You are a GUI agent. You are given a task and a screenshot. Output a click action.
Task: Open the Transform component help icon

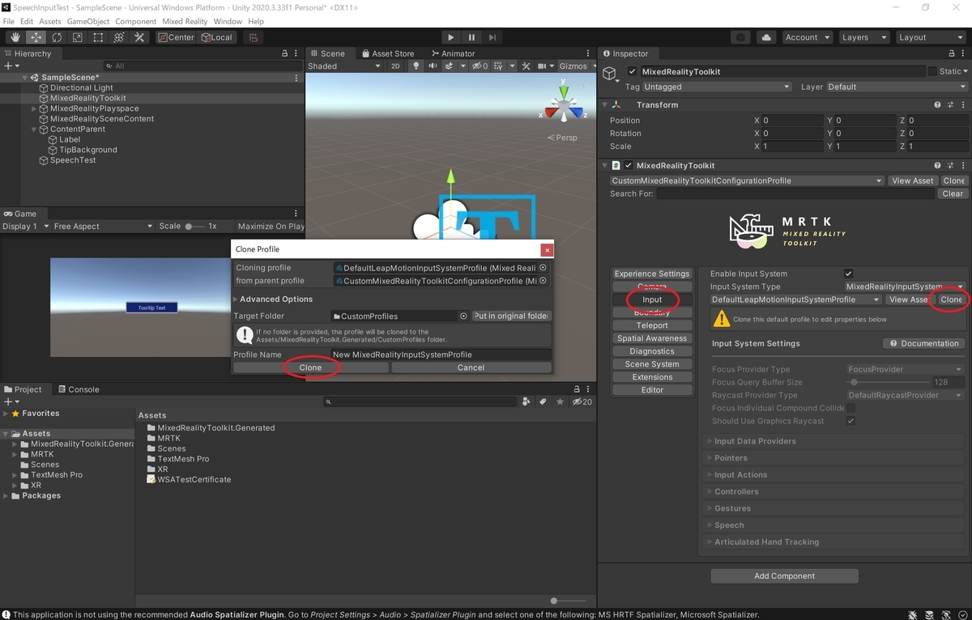tap(937, 104)
